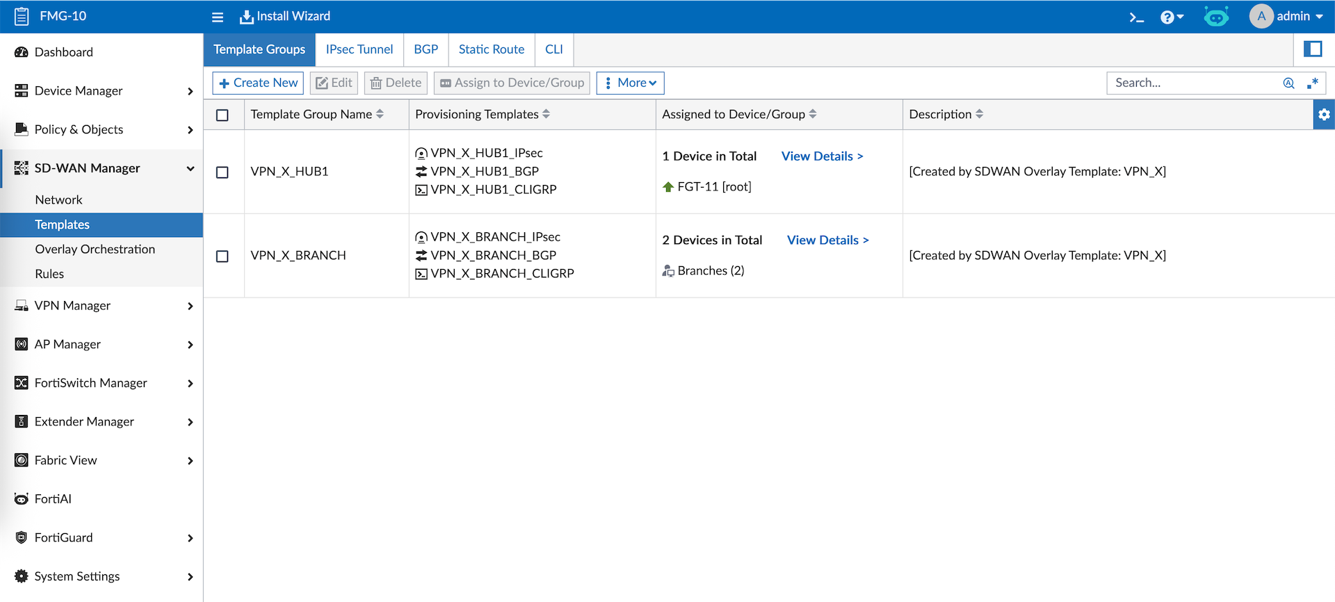Click the regex search toggle icon
Screen dimensions: 1335x602
pyautogui.click(x=1313, y=83)
